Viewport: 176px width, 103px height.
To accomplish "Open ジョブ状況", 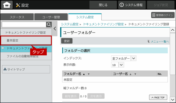I will pyautogui.click(x=161, y=5).
